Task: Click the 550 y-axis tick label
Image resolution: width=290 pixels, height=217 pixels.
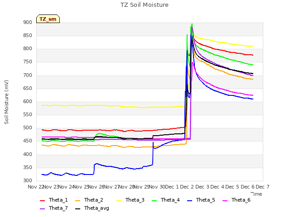Action: click(28, 114)
